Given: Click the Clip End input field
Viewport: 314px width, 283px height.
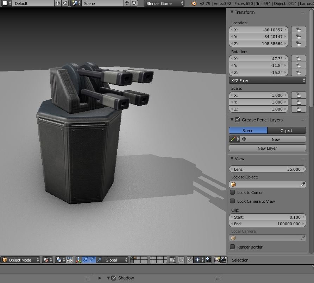Looking at the screenshot, I should 267,224.
